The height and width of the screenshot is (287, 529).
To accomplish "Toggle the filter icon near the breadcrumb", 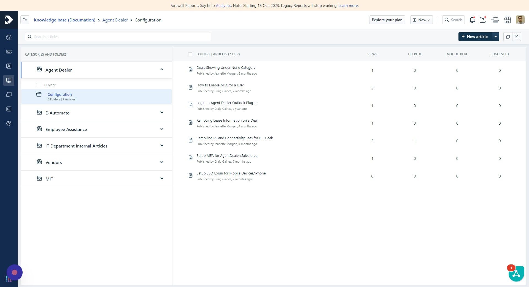I will click(25, 20).
